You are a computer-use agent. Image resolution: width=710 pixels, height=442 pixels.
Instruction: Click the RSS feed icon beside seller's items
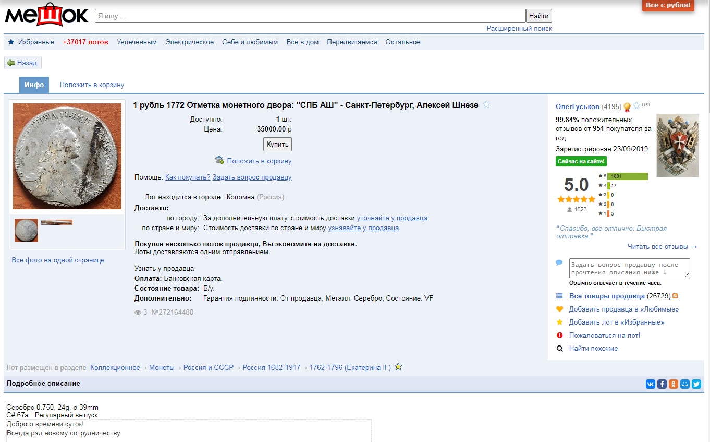[675, 296]
